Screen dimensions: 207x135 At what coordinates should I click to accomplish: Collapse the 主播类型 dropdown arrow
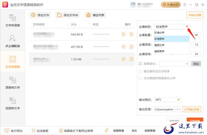[x=187, y=27]
